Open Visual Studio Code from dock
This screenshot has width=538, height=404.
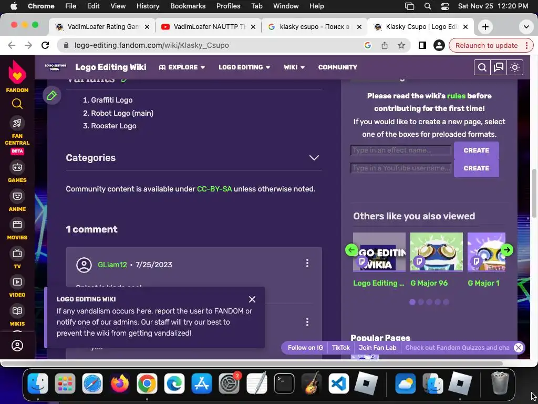[x=339, y=383]
